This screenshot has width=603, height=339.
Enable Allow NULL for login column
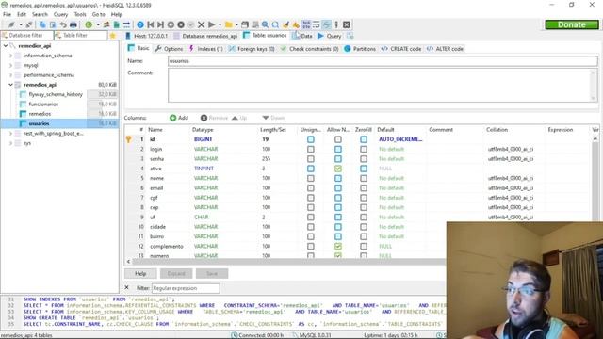coord(338,149)
